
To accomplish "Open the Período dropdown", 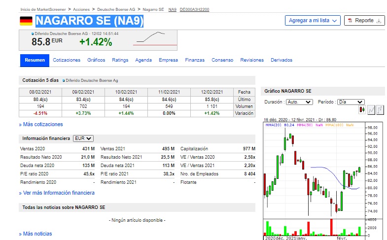I will (350, 102).
